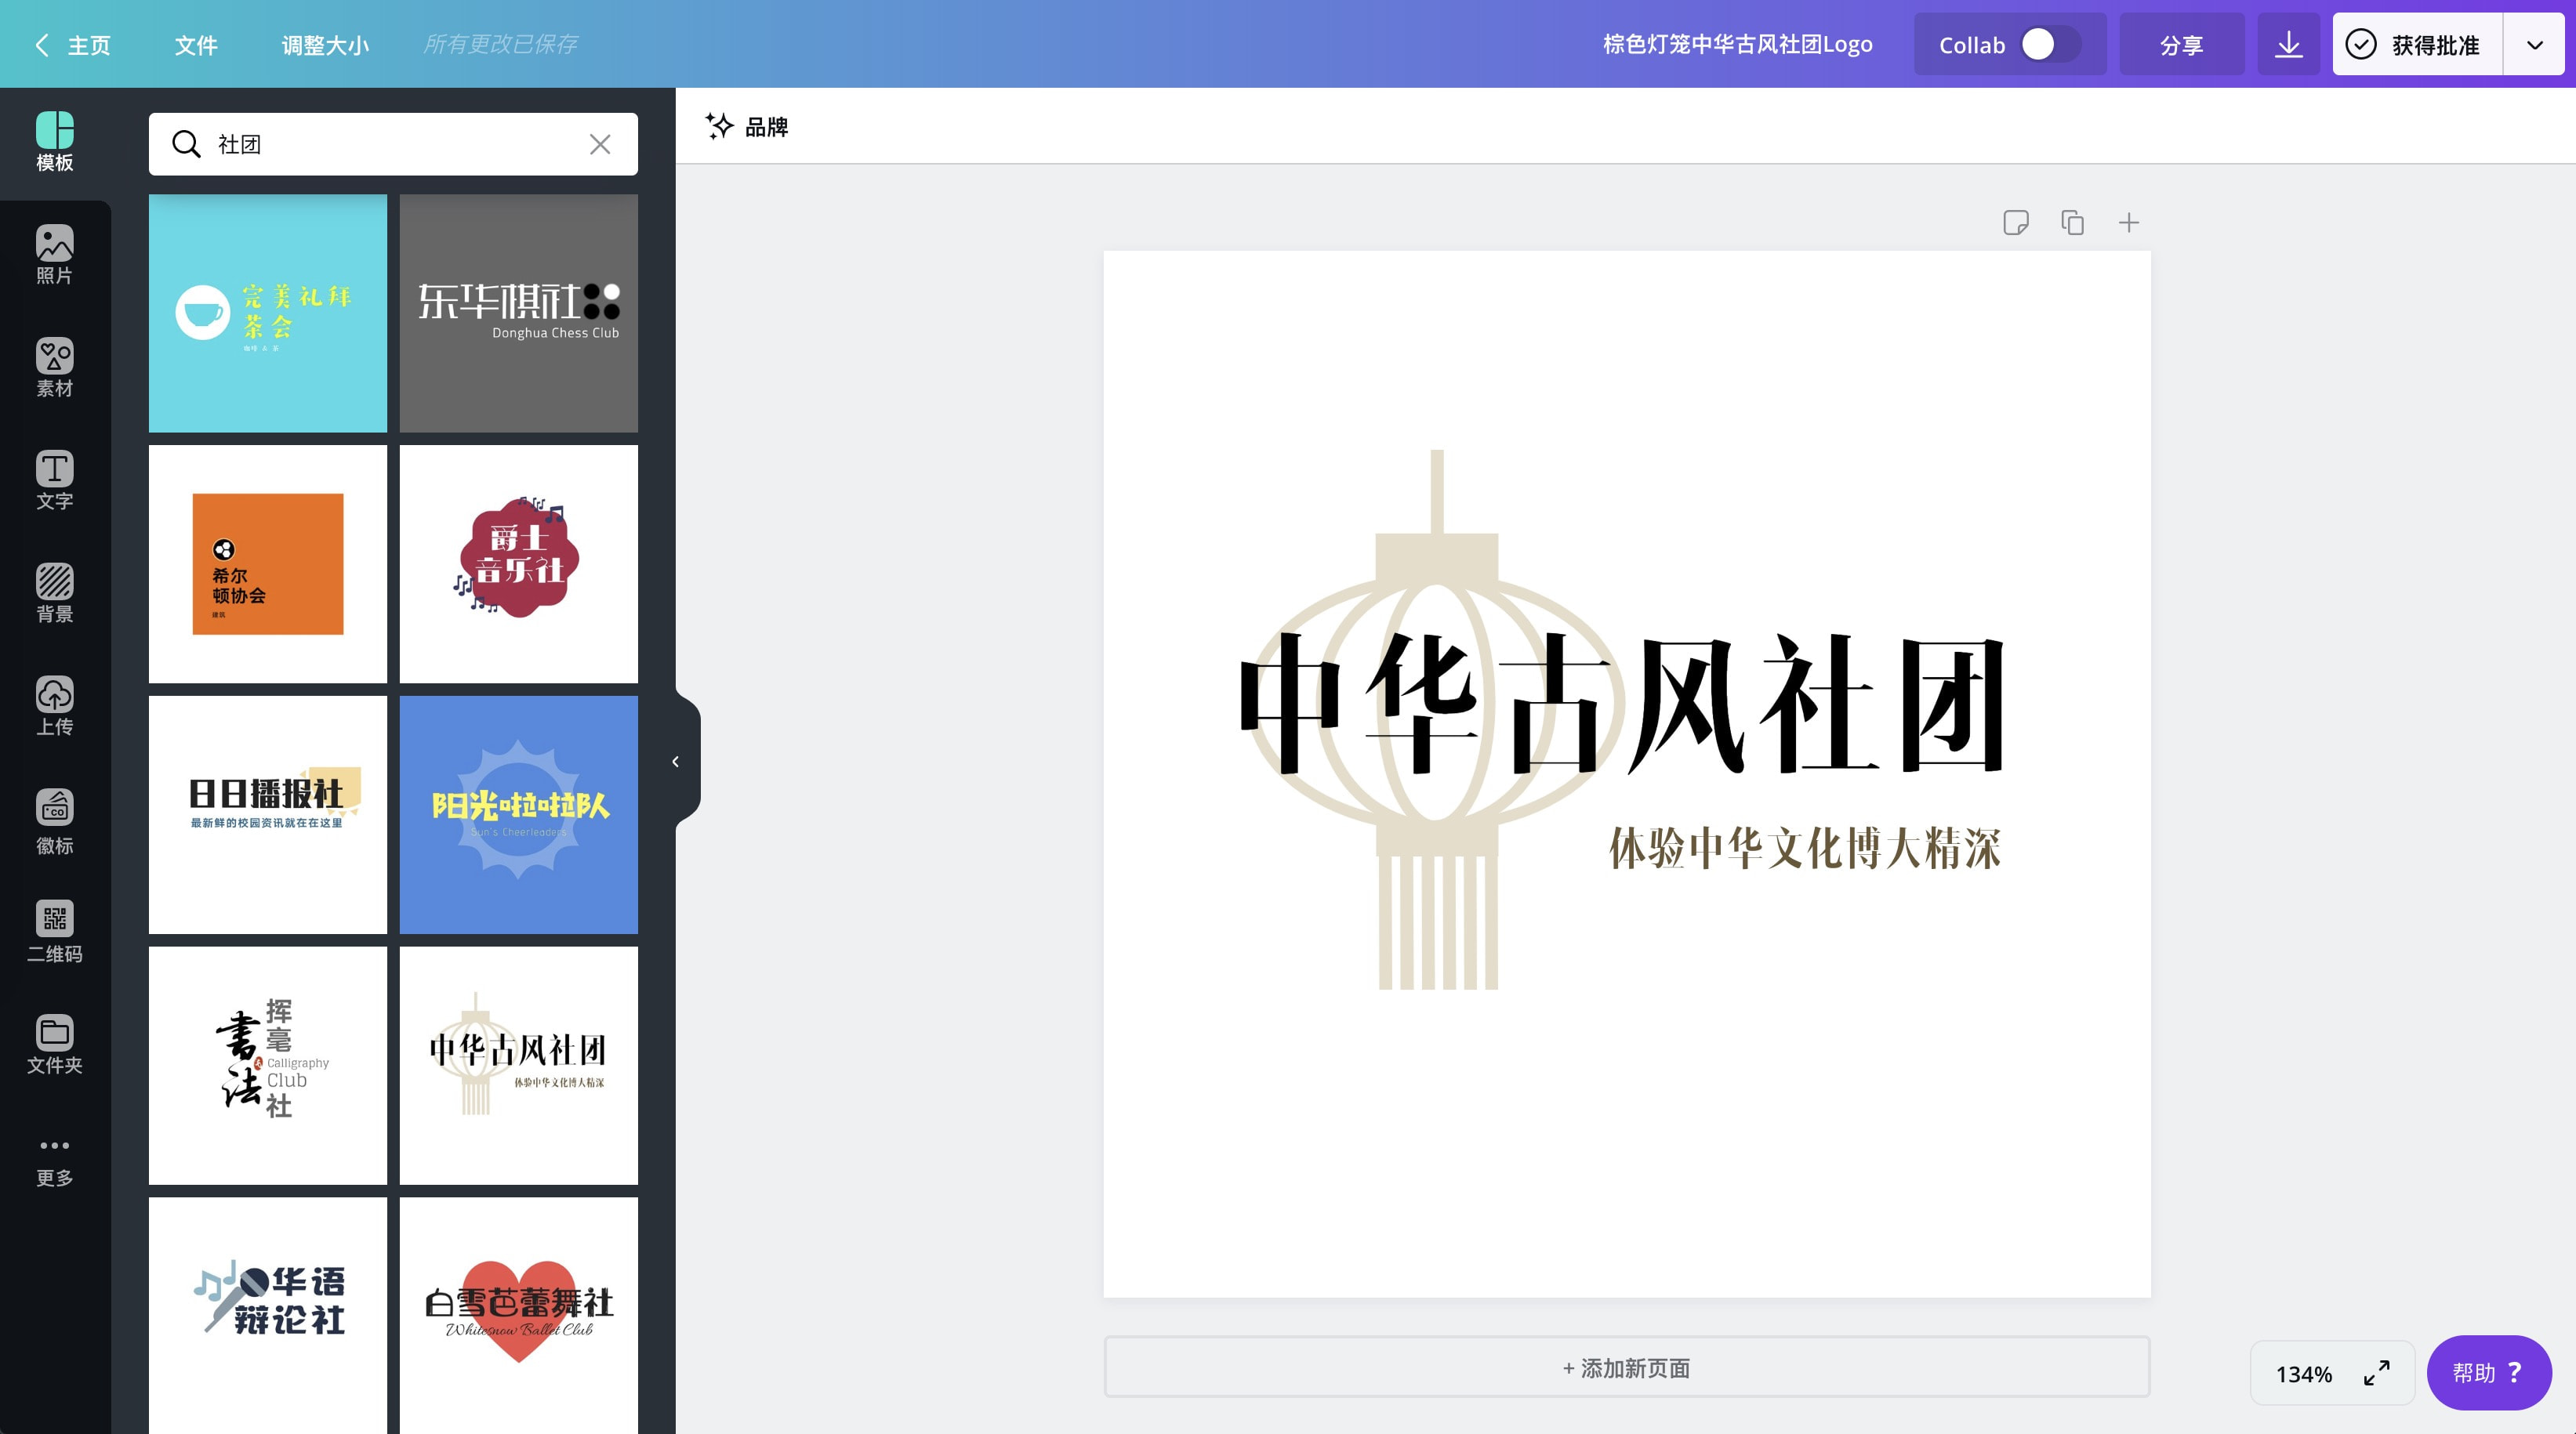The width and height of the screenshot is (2576, 1434).
Task: Open the Resize (调整大小) menu
Action: click(325, 45)
